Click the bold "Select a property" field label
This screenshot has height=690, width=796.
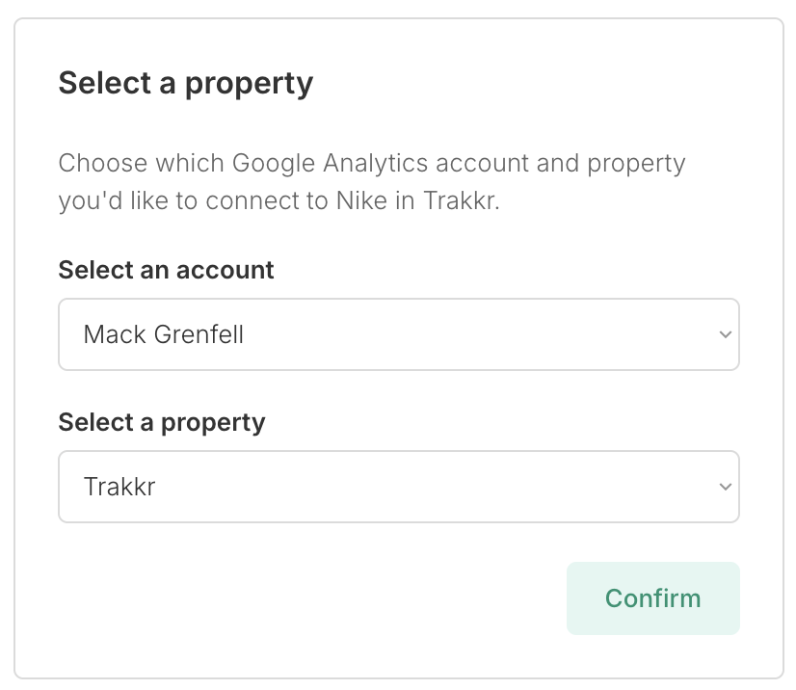[161, 422]
